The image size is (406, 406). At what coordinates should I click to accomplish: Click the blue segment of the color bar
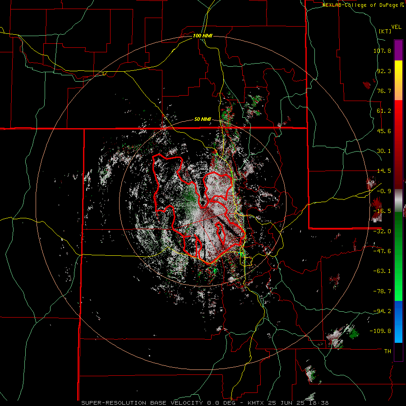click(x=398, y=322)
